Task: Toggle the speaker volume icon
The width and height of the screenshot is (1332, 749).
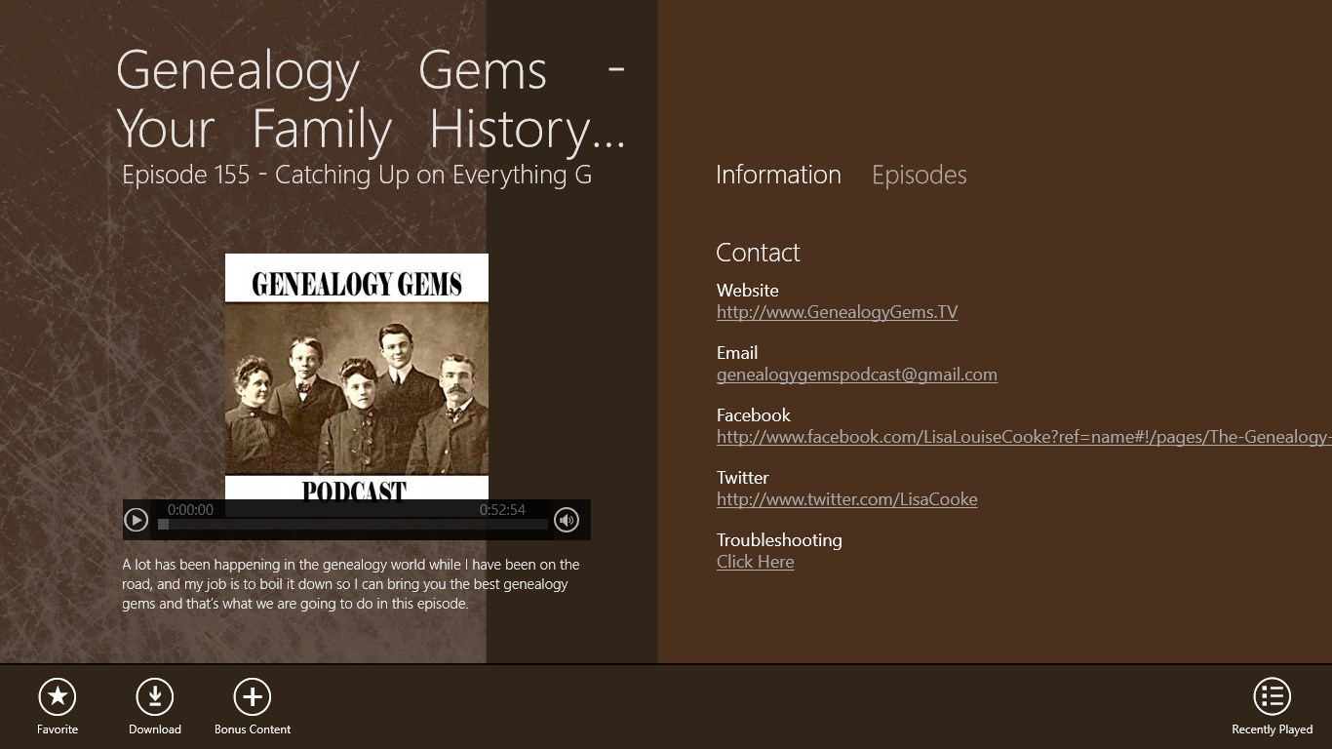Action: [x=566, y=520]
